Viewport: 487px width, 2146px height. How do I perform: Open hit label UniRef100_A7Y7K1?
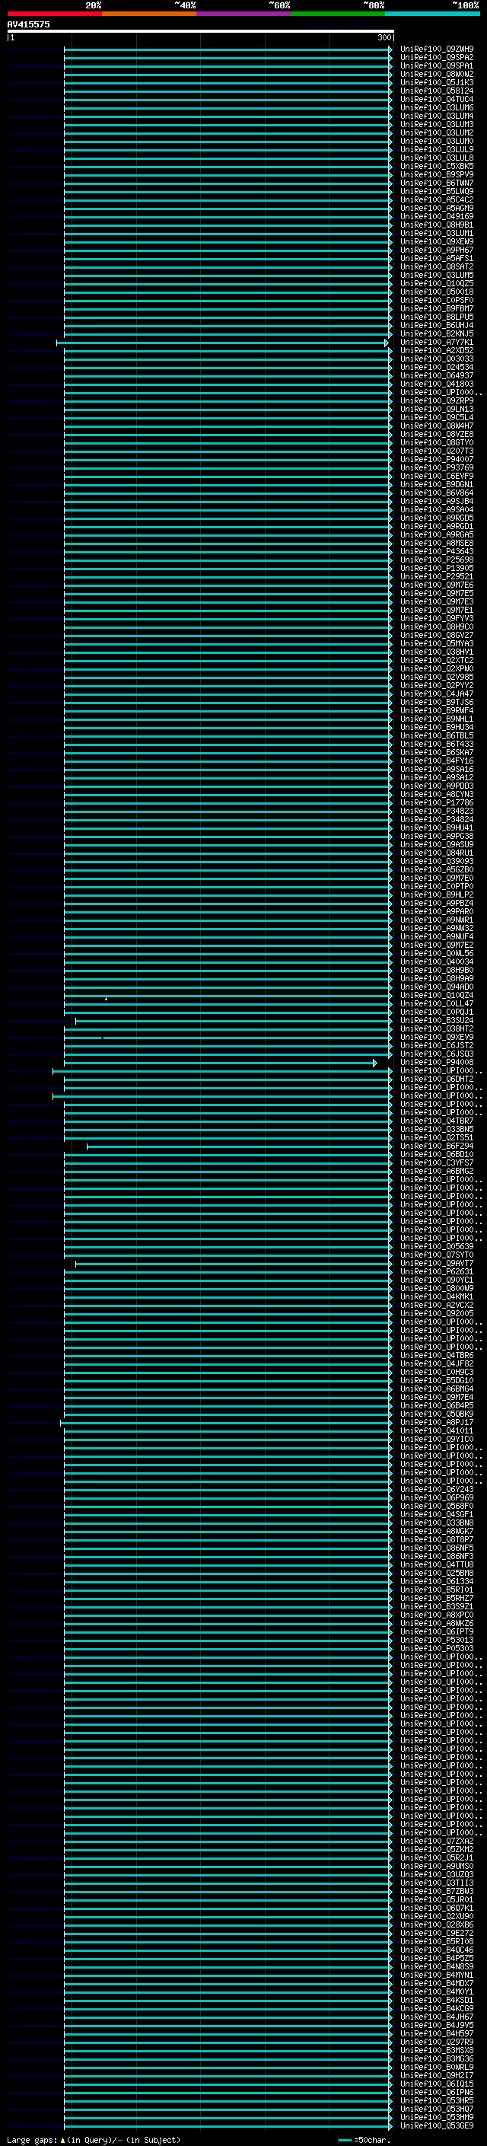coord(437,343)
